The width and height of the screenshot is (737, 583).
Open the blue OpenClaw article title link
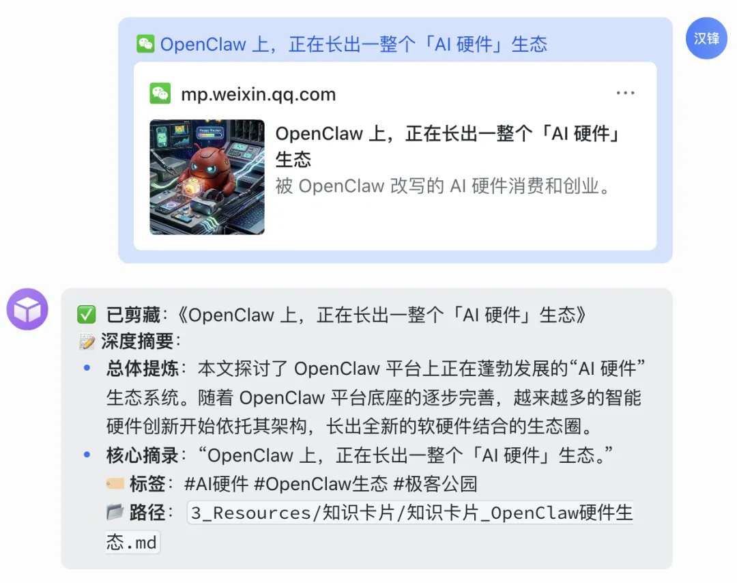point(353,44)
